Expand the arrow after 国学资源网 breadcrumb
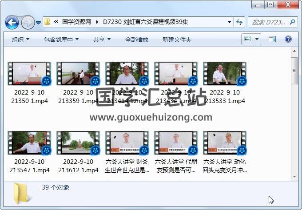 point(97,22)
